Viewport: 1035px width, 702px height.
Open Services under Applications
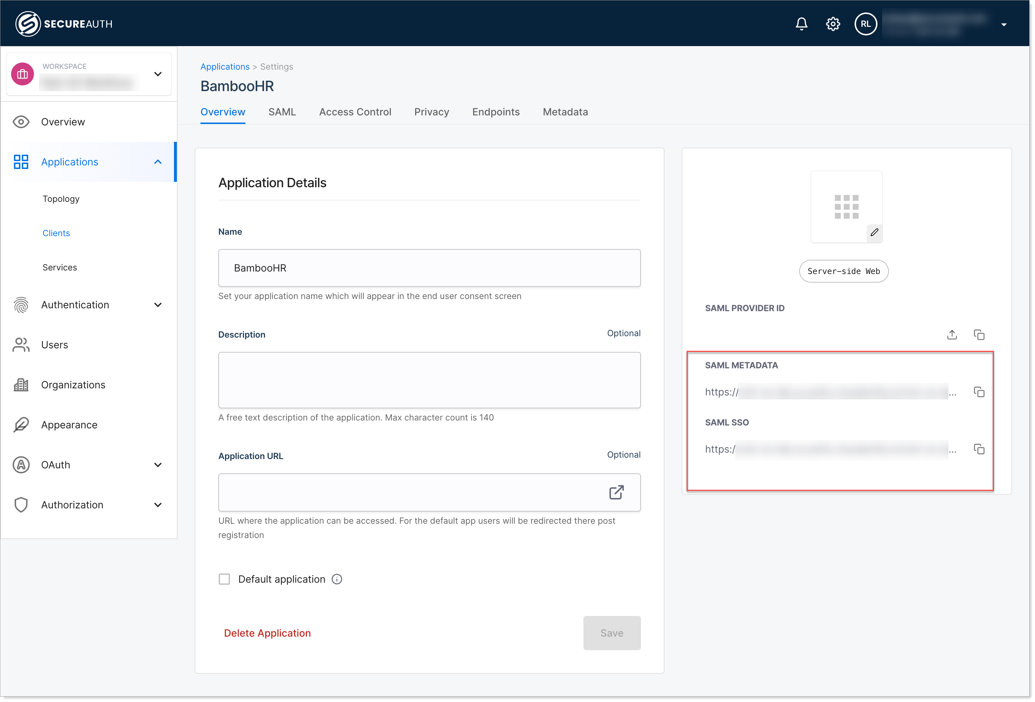pos(60,267)
